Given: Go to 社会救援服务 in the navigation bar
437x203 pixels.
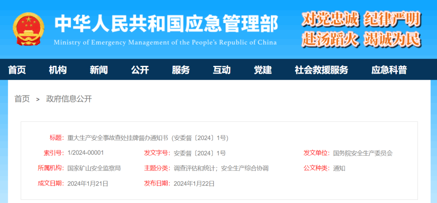Looking at the screenshot, I should tap(322, 70).
